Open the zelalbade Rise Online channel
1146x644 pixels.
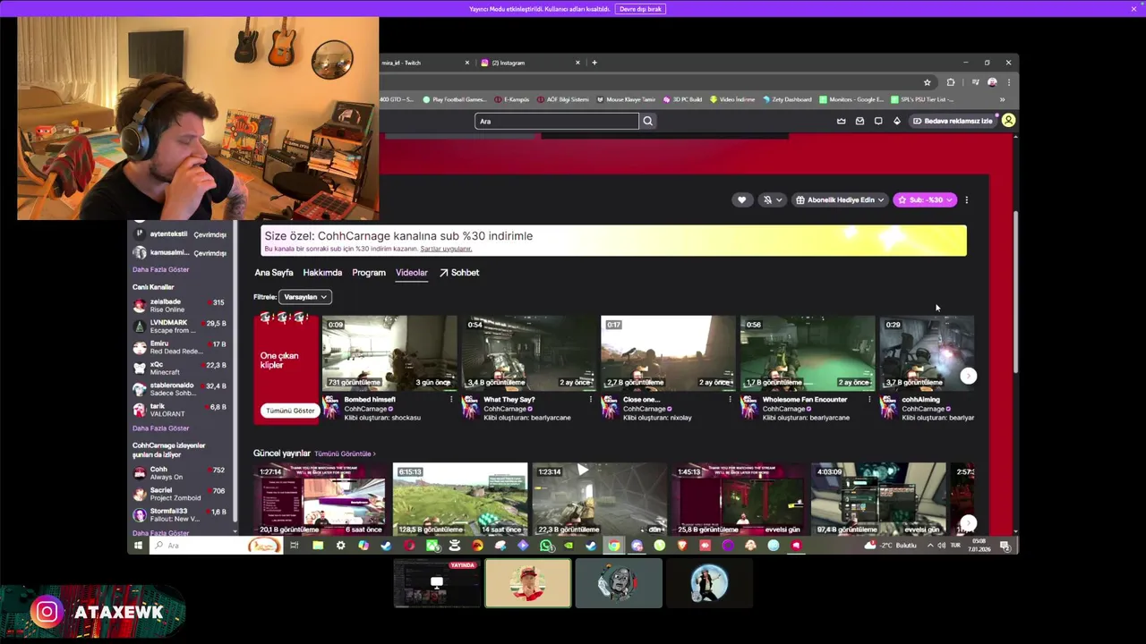pyautogui.click(x=179, y=305)
